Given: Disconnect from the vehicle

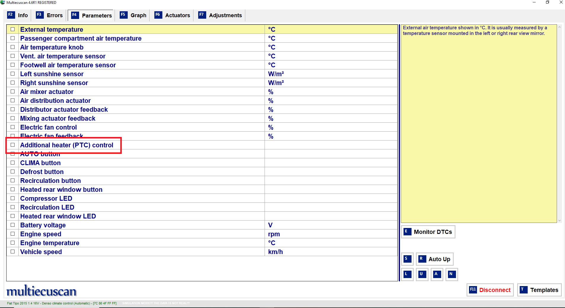Looking at the screenshot, I should 490,290.
